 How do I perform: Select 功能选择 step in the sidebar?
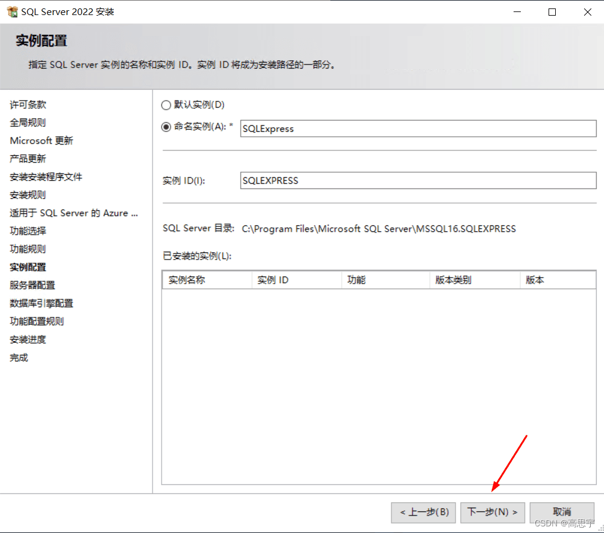click(28, 231)
